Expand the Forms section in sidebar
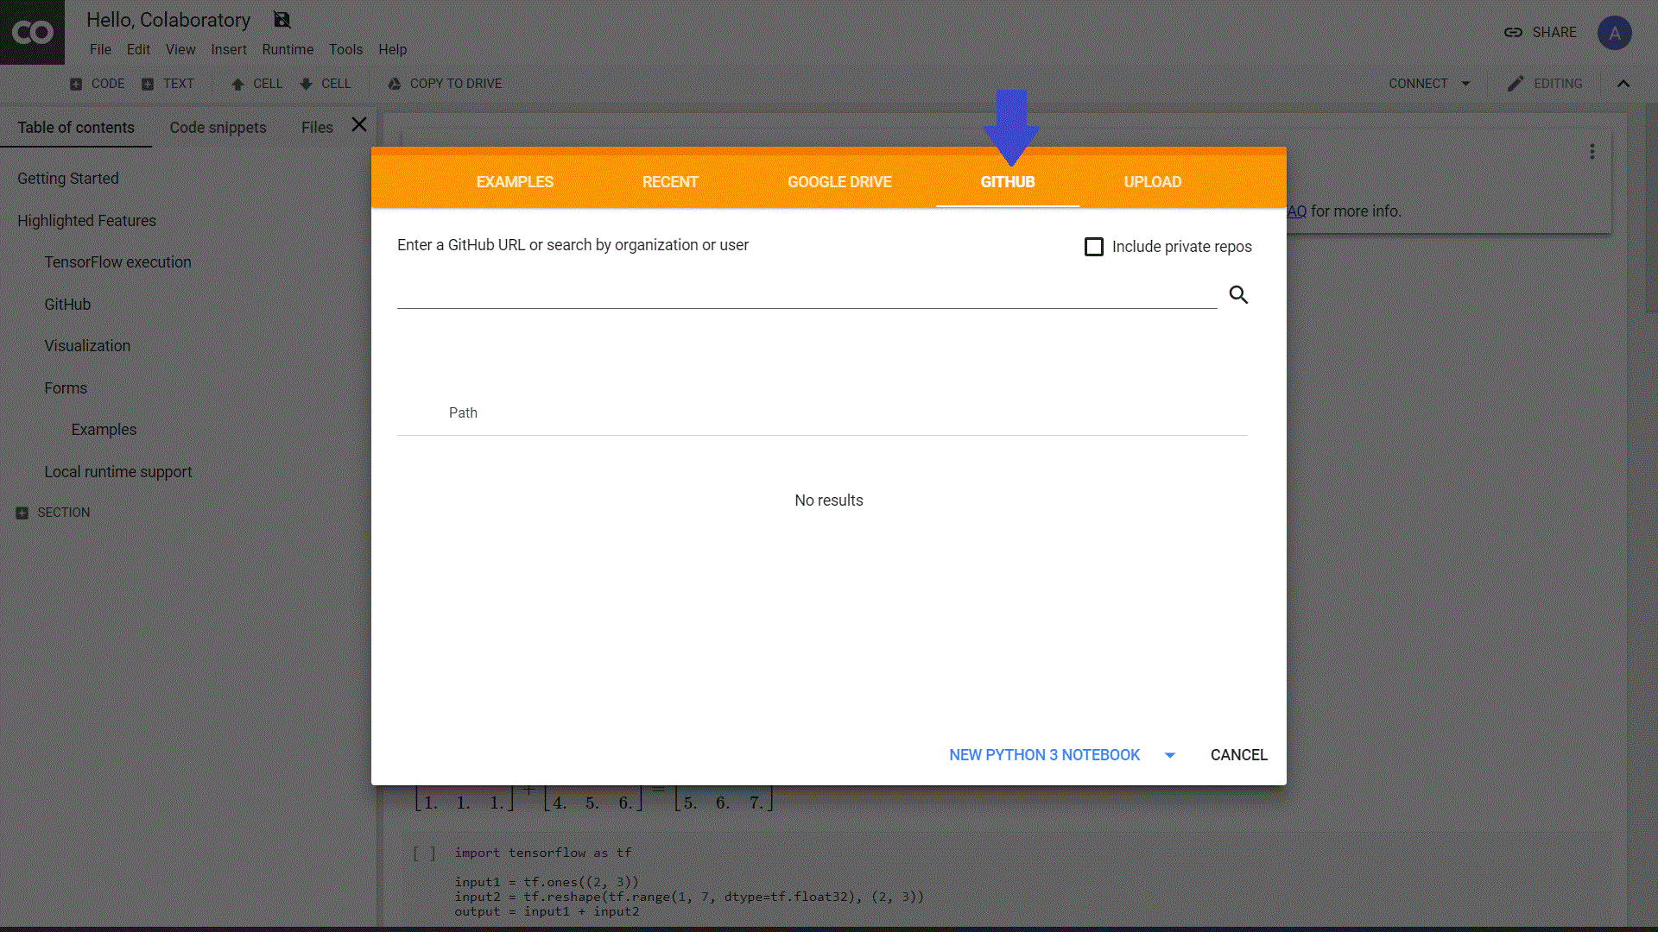 tap(65, 387)
